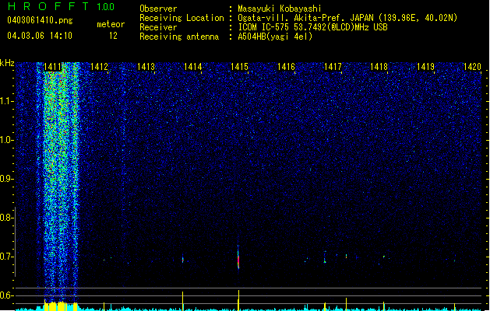Click the 1419 time axis label

coord(426,67)
